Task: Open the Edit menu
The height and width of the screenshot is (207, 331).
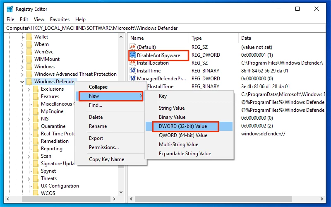Action: click(x=24, y=19)
